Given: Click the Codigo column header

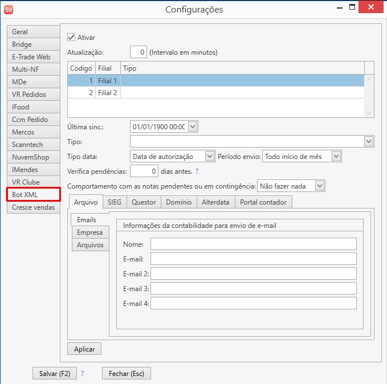Looking at the screenshot, I should click(82, 68).
